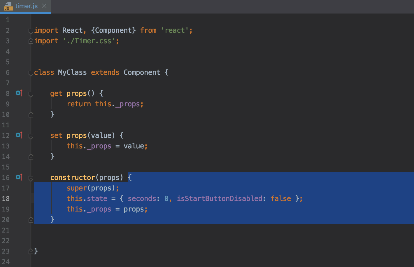Click the false value in the state object
This screenshot has height=267, width=414.
(x=280, y=198)
